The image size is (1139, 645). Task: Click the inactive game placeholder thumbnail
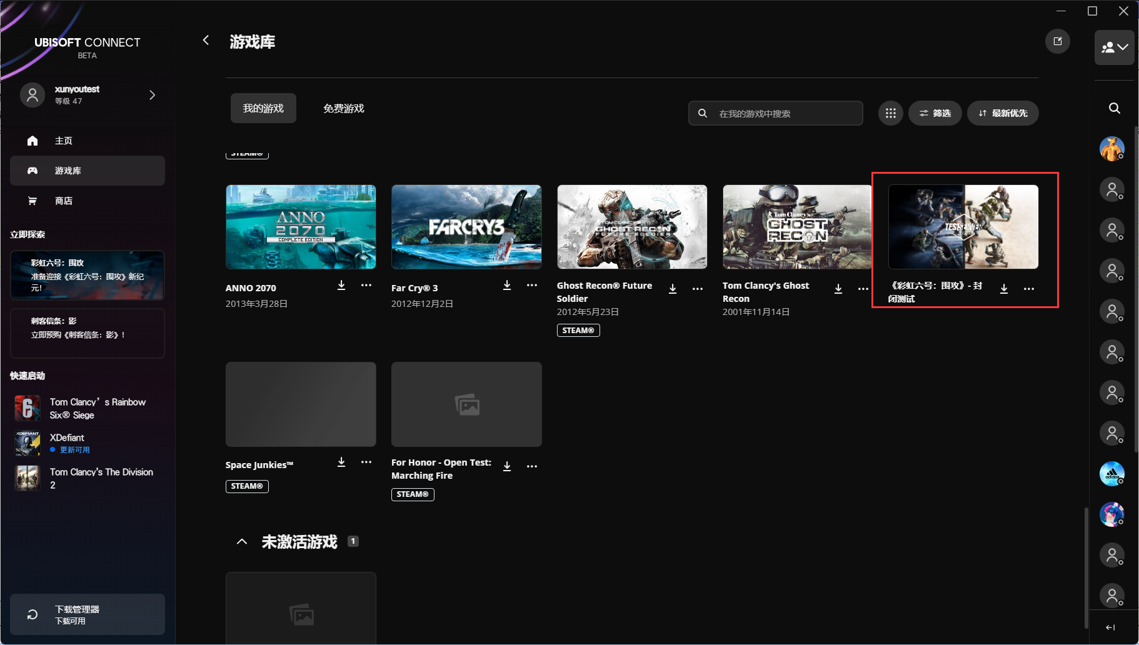(301, 608)
